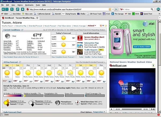Expand the Related dropdown menu
Viewport: 161px width, 117px height.
coord(92,26)
